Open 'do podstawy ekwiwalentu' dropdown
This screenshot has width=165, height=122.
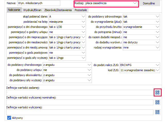67,75
